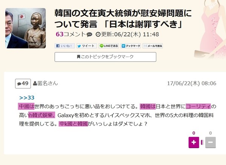Share via the Twitter ツイート button
This screenshot has width=226, height=165.
click(87, 46)
